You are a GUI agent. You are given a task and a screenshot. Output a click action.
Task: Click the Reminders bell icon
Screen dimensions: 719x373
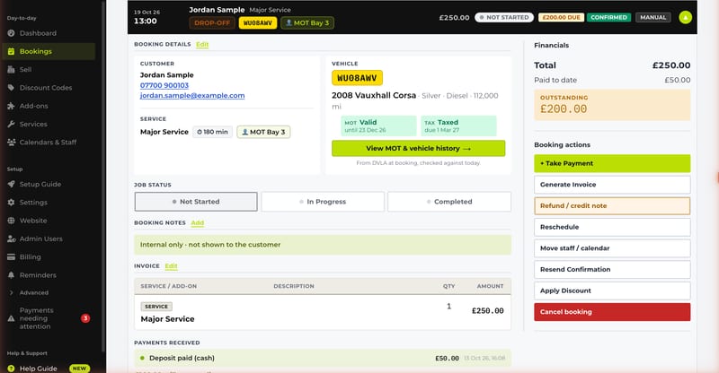tap(12, 275)
